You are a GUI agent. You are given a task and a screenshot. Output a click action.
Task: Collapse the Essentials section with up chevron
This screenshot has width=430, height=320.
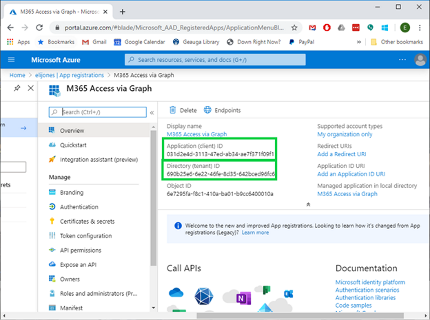(308, 204)
